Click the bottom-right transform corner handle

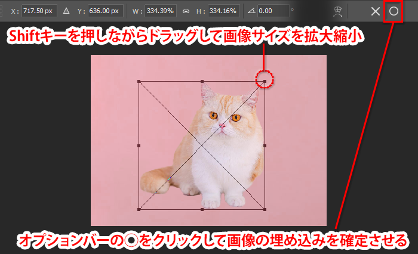[265, 209]
